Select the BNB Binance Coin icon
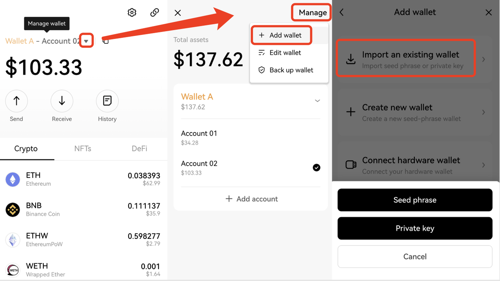500x281 pixels. point(13,209)
